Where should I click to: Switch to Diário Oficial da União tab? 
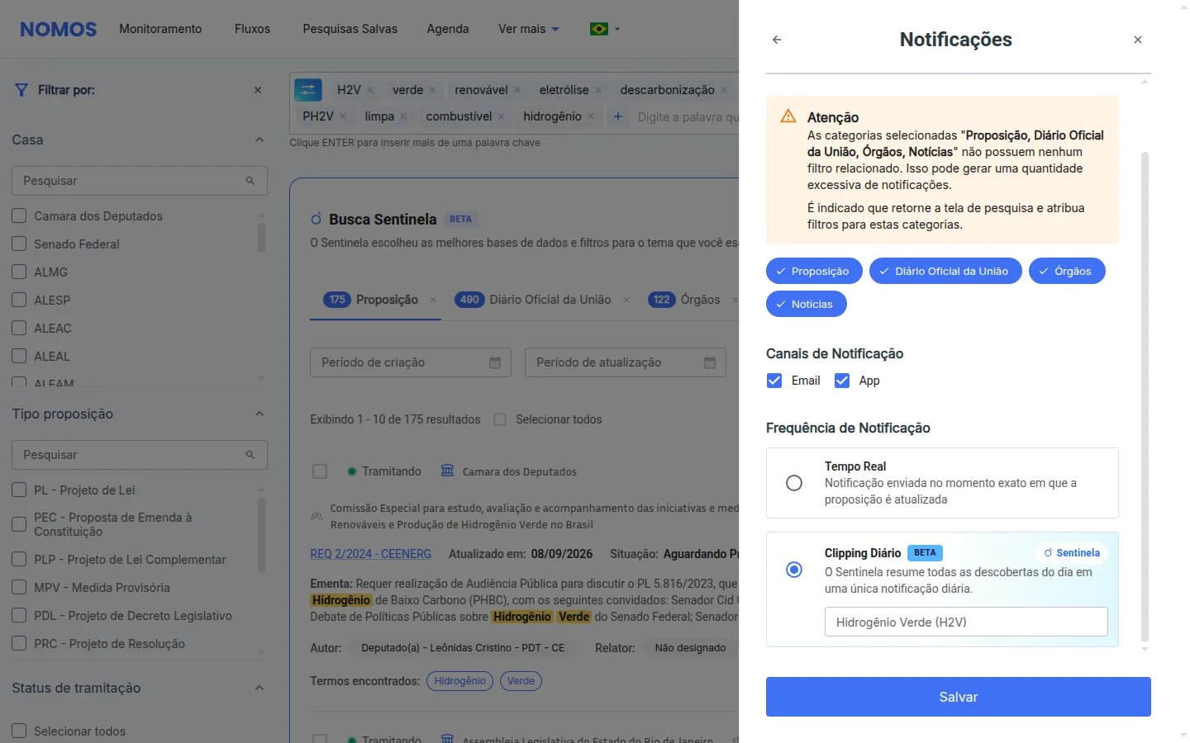534,300
